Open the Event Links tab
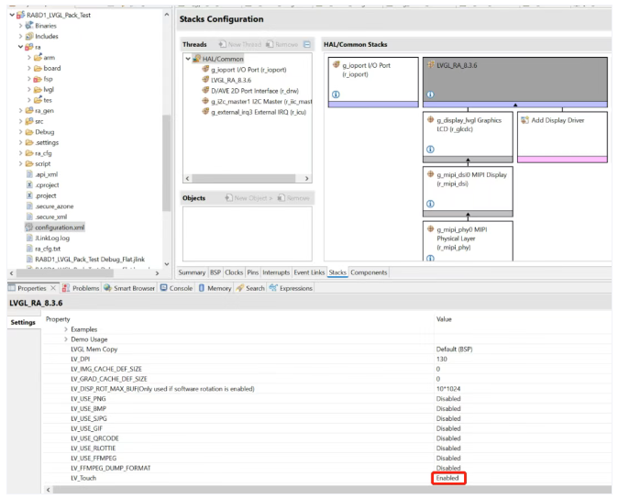Viewport: 618px width, 499px height. 309,272
